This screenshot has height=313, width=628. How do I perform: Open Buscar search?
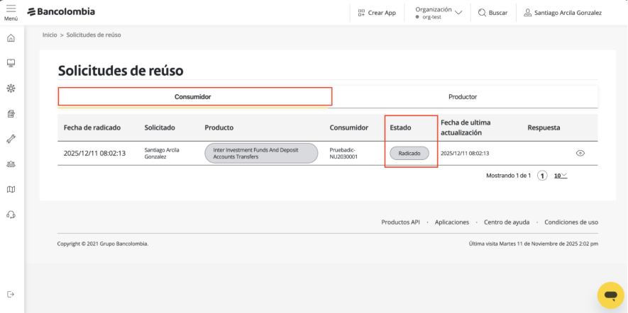(x=492, y=13)
